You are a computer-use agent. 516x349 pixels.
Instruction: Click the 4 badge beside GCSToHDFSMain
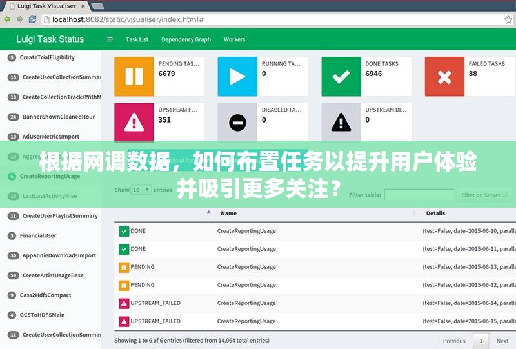(x=12, y=315)
